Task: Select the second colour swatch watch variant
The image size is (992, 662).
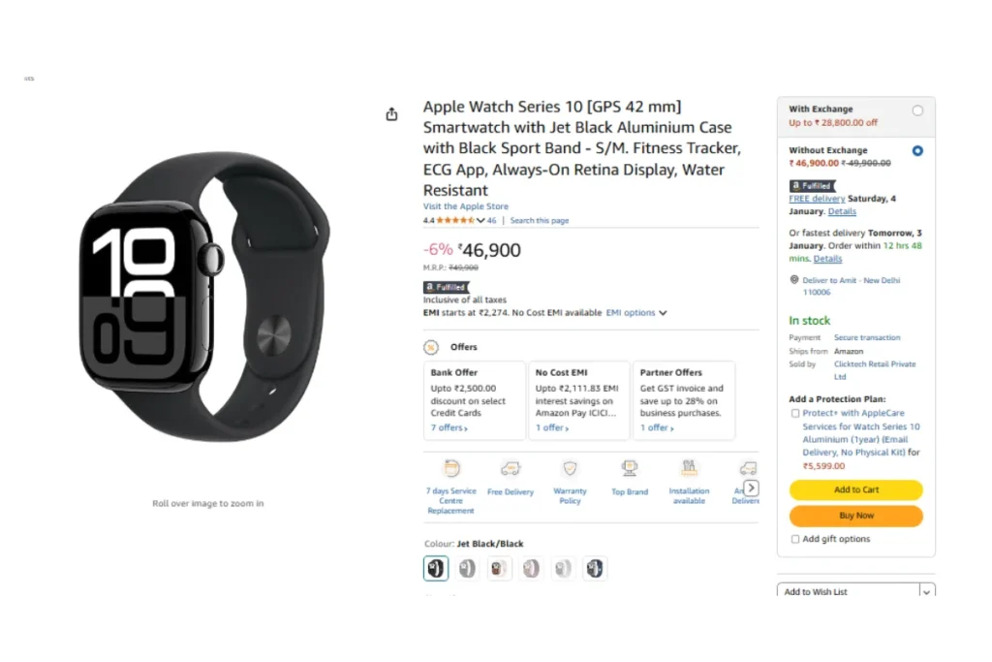Action: [x=468, y=568]
